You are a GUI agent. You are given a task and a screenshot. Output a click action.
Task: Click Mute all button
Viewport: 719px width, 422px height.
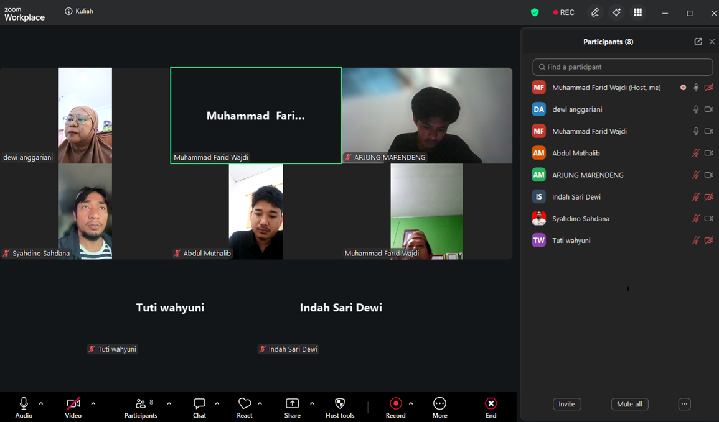point(629,404)
